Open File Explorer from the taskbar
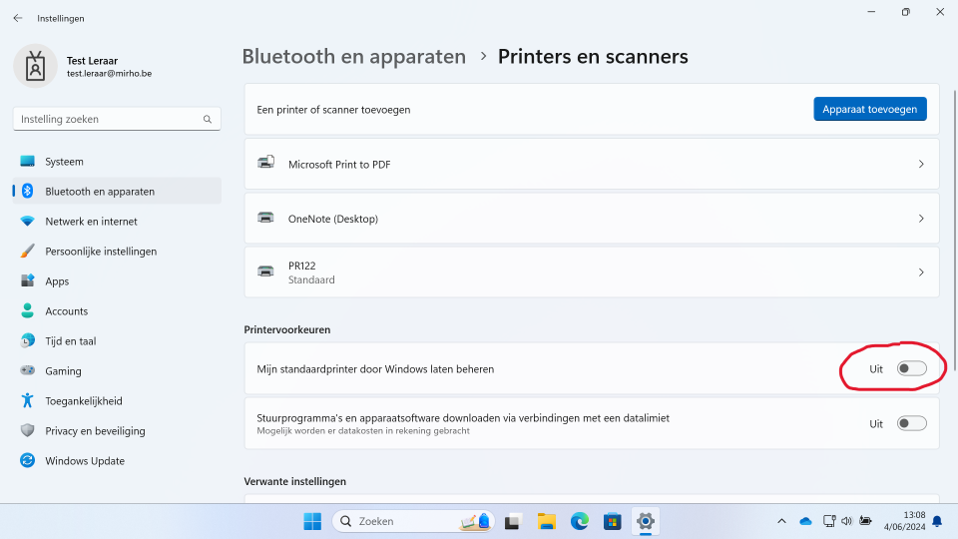This screenshot has height=539, width=958. [x=546, y=521]
